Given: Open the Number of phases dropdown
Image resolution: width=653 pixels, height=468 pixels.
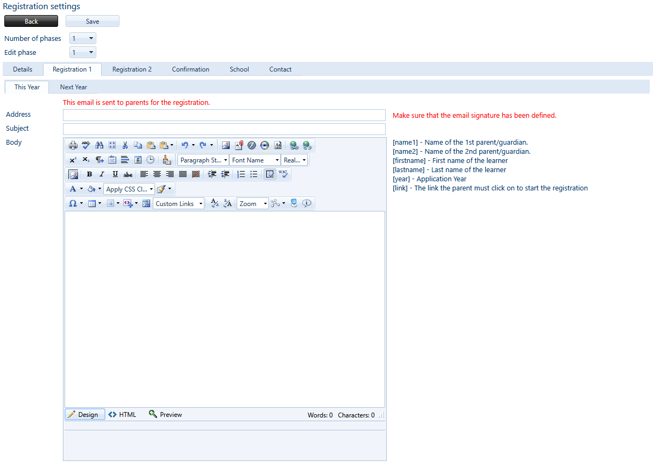Looking at the screenshot, I should pos(83,38).
